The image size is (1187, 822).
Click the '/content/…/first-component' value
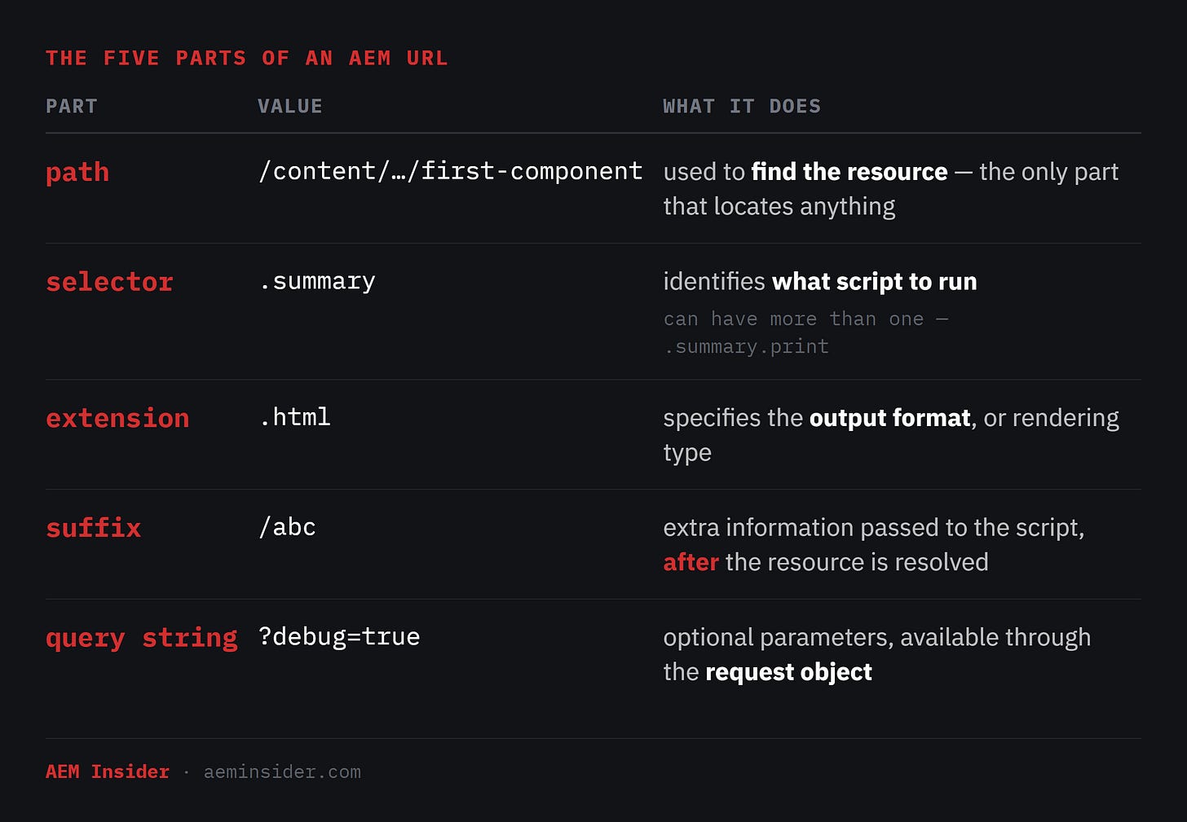(450, 171)
